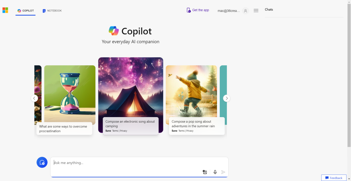351x181 pixels.
Task: Click the Get the app link
Action: point(201,10)
